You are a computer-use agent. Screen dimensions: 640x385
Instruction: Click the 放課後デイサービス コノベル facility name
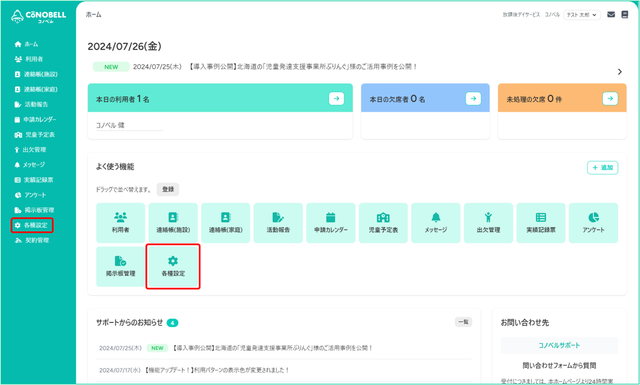click(531, 15)
